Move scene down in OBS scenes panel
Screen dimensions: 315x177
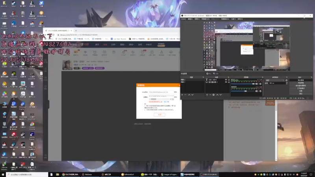pos(193,95)
